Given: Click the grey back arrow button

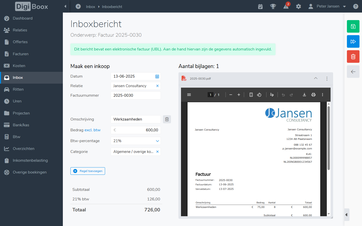Looking at the screenshot, I should [353, 72].
